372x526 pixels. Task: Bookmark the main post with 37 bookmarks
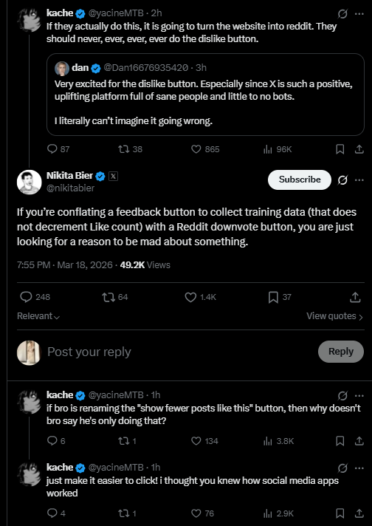point(273,297)
